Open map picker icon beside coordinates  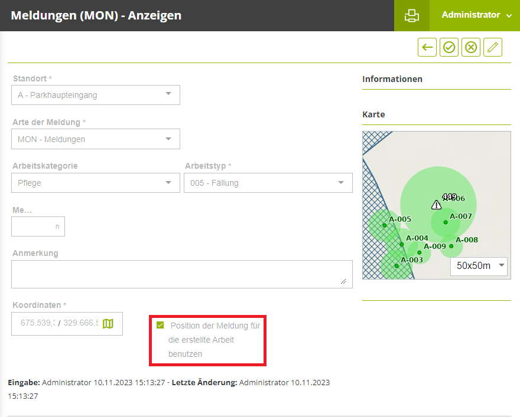[108, 323]
